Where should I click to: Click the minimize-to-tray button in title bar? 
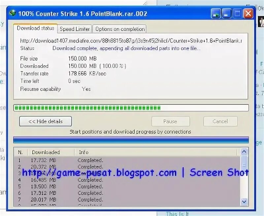tap(216, 13)
